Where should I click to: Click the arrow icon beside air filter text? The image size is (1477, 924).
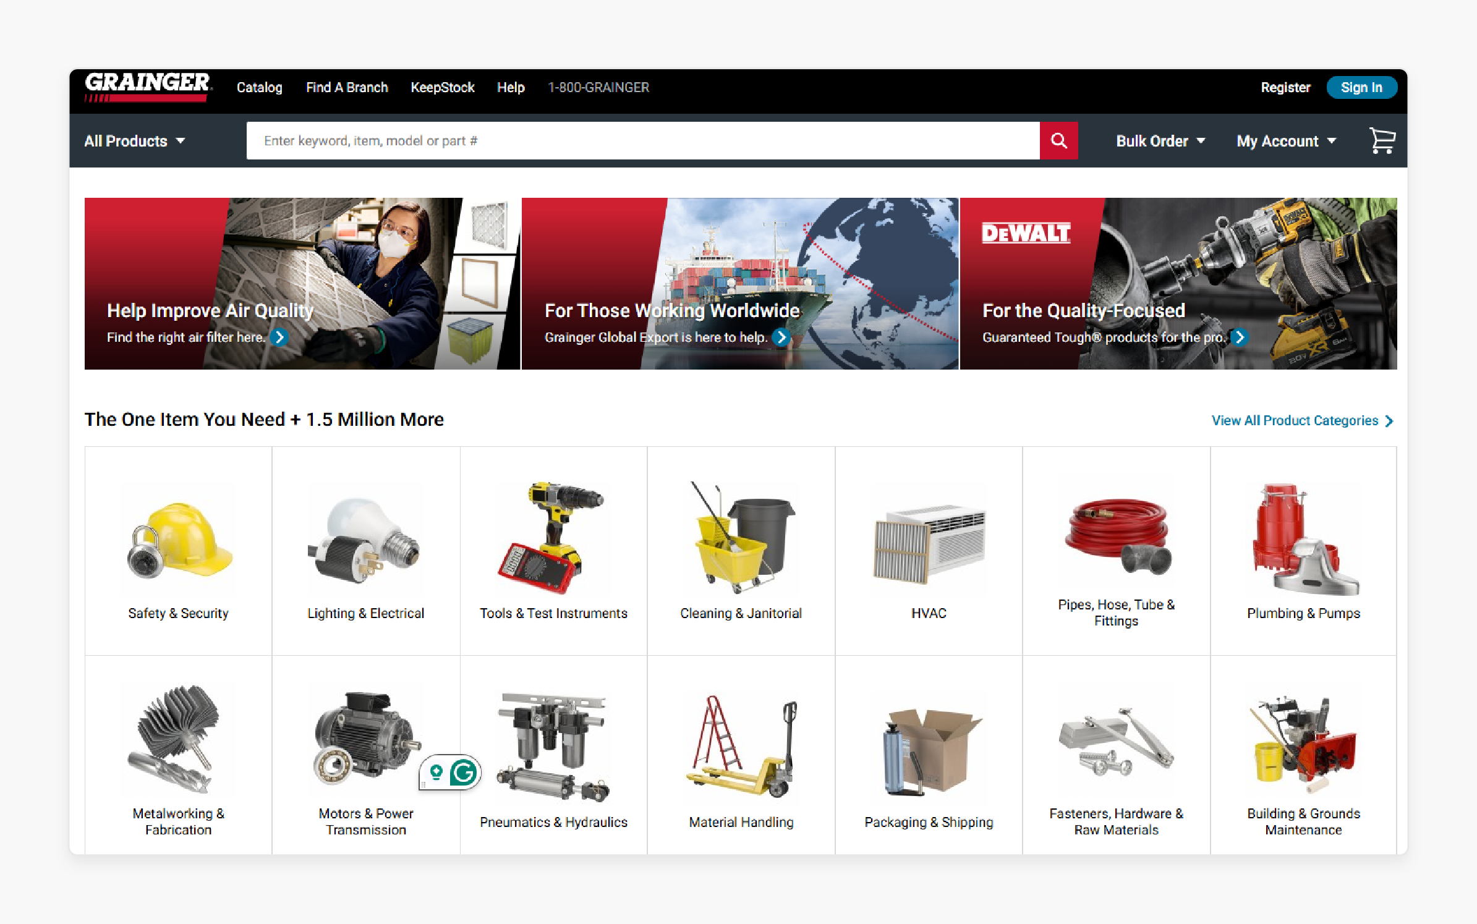coord(279,337)
